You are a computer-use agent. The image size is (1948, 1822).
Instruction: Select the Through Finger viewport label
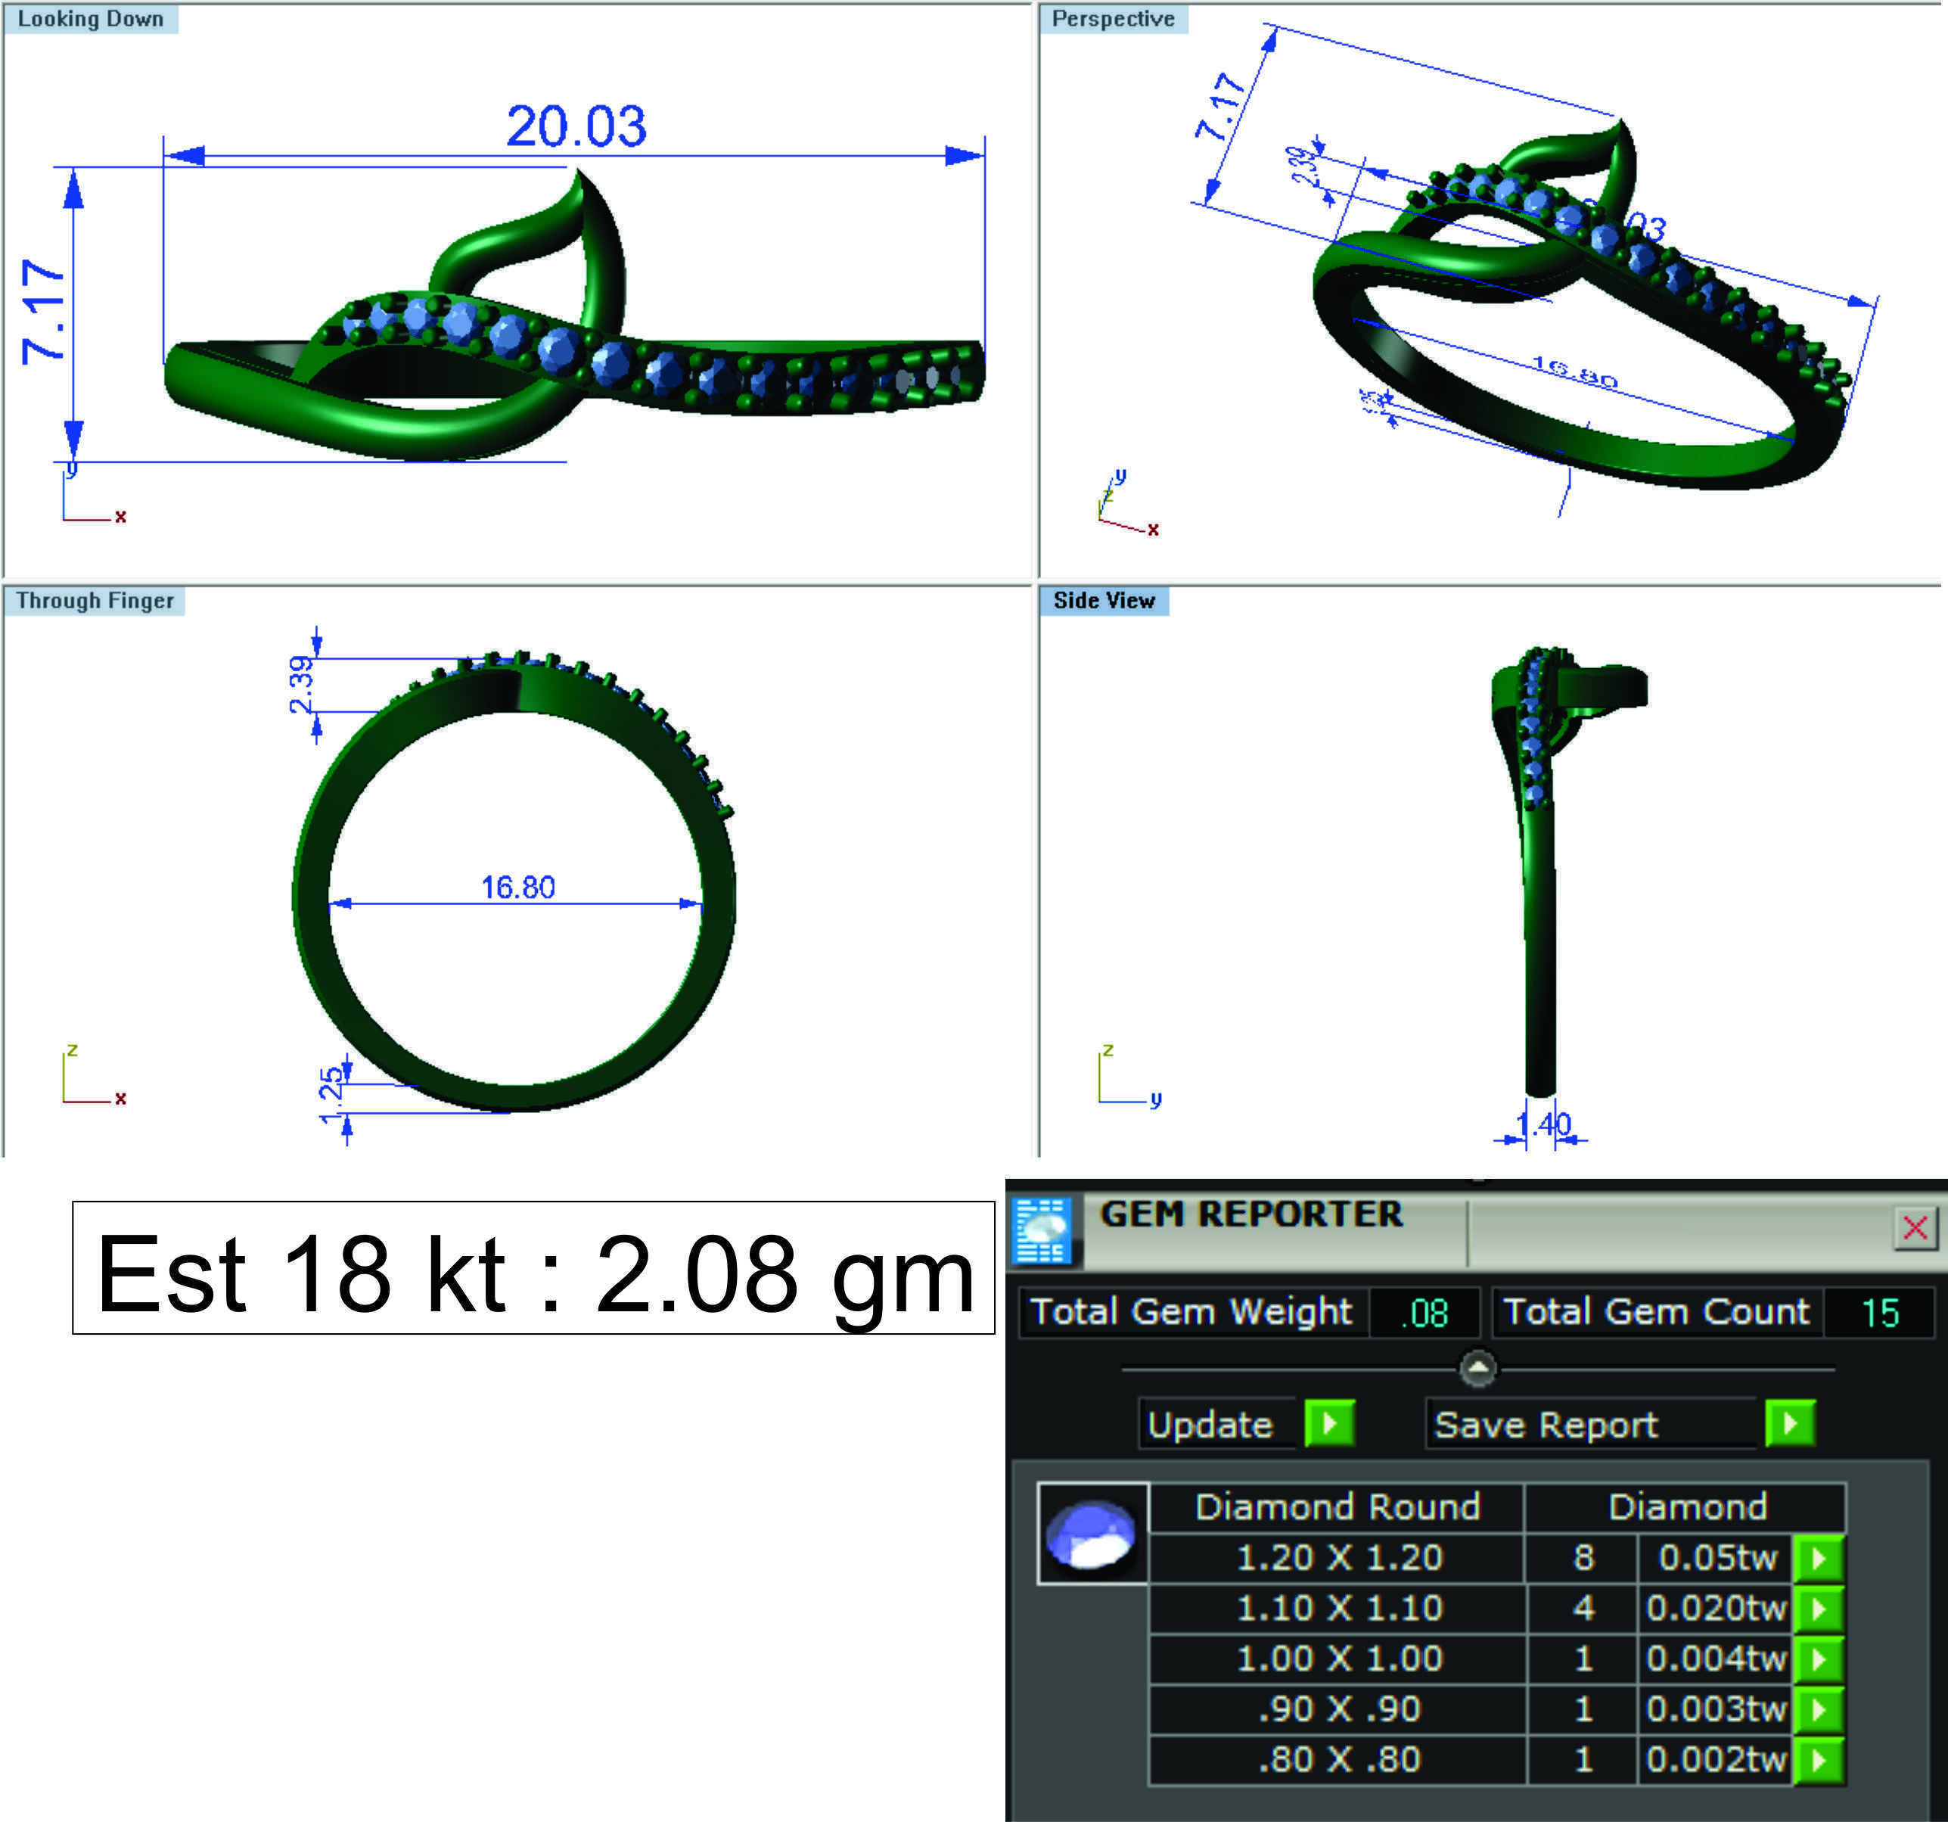95,601
